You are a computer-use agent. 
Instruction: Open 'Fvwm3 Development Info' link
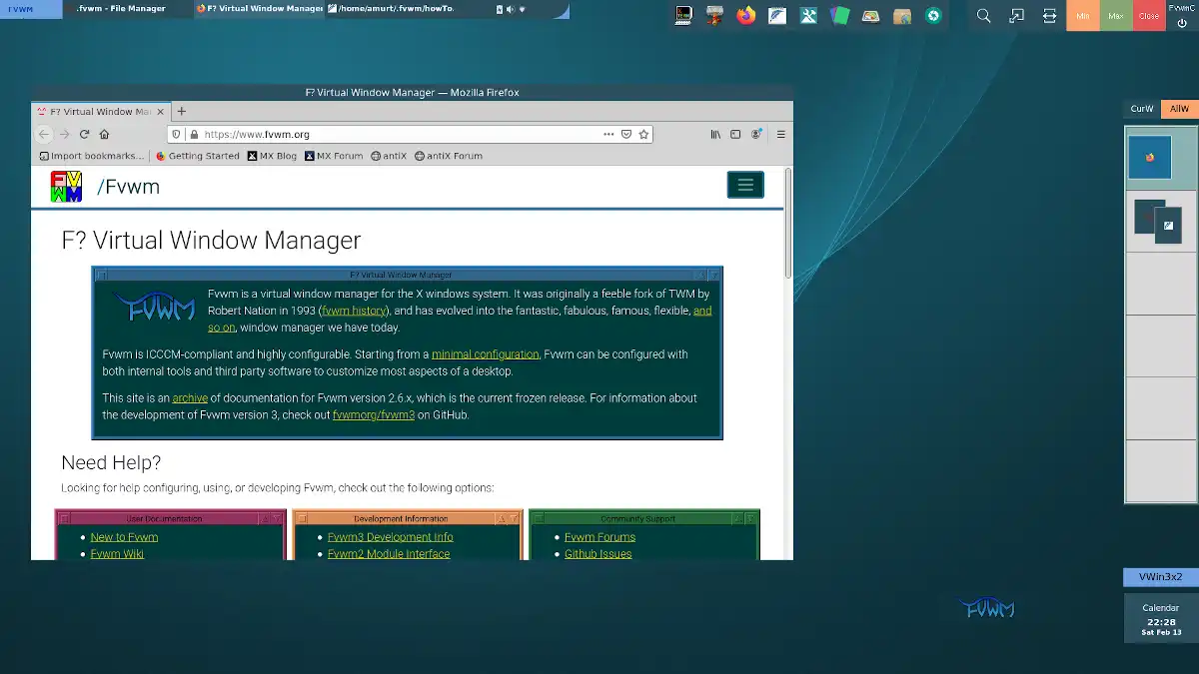[391, 537]
